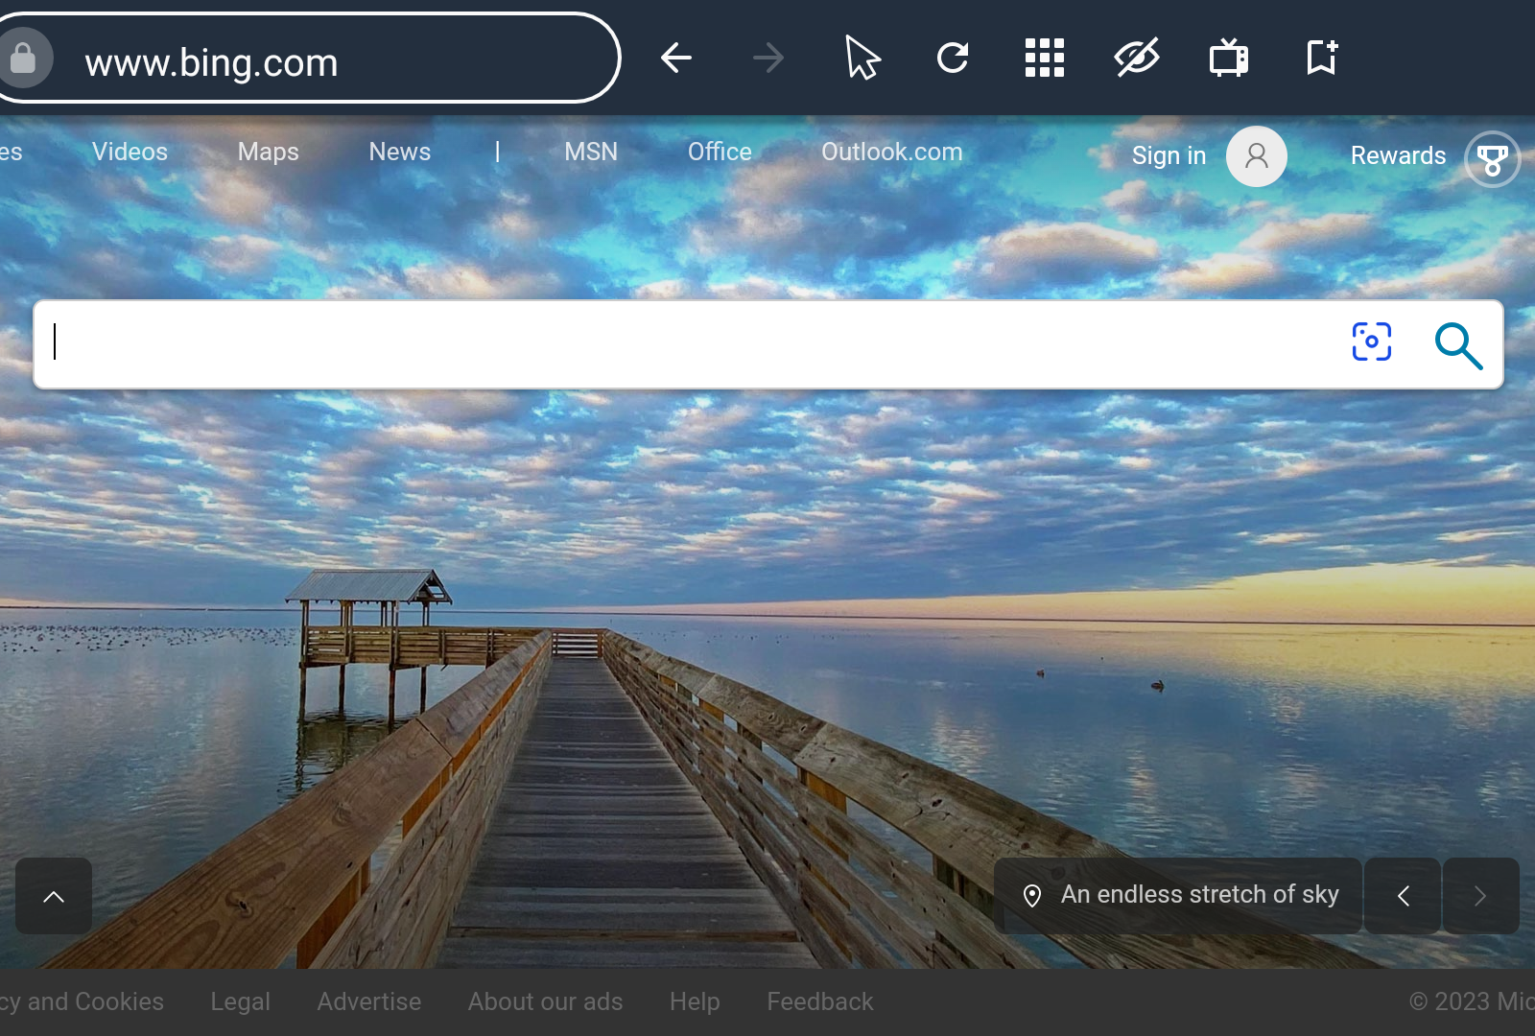Image resolution: width=1535 pixels, height=1036 pixels.
Task: Click the Sign in link
Action: [1169, 155]
